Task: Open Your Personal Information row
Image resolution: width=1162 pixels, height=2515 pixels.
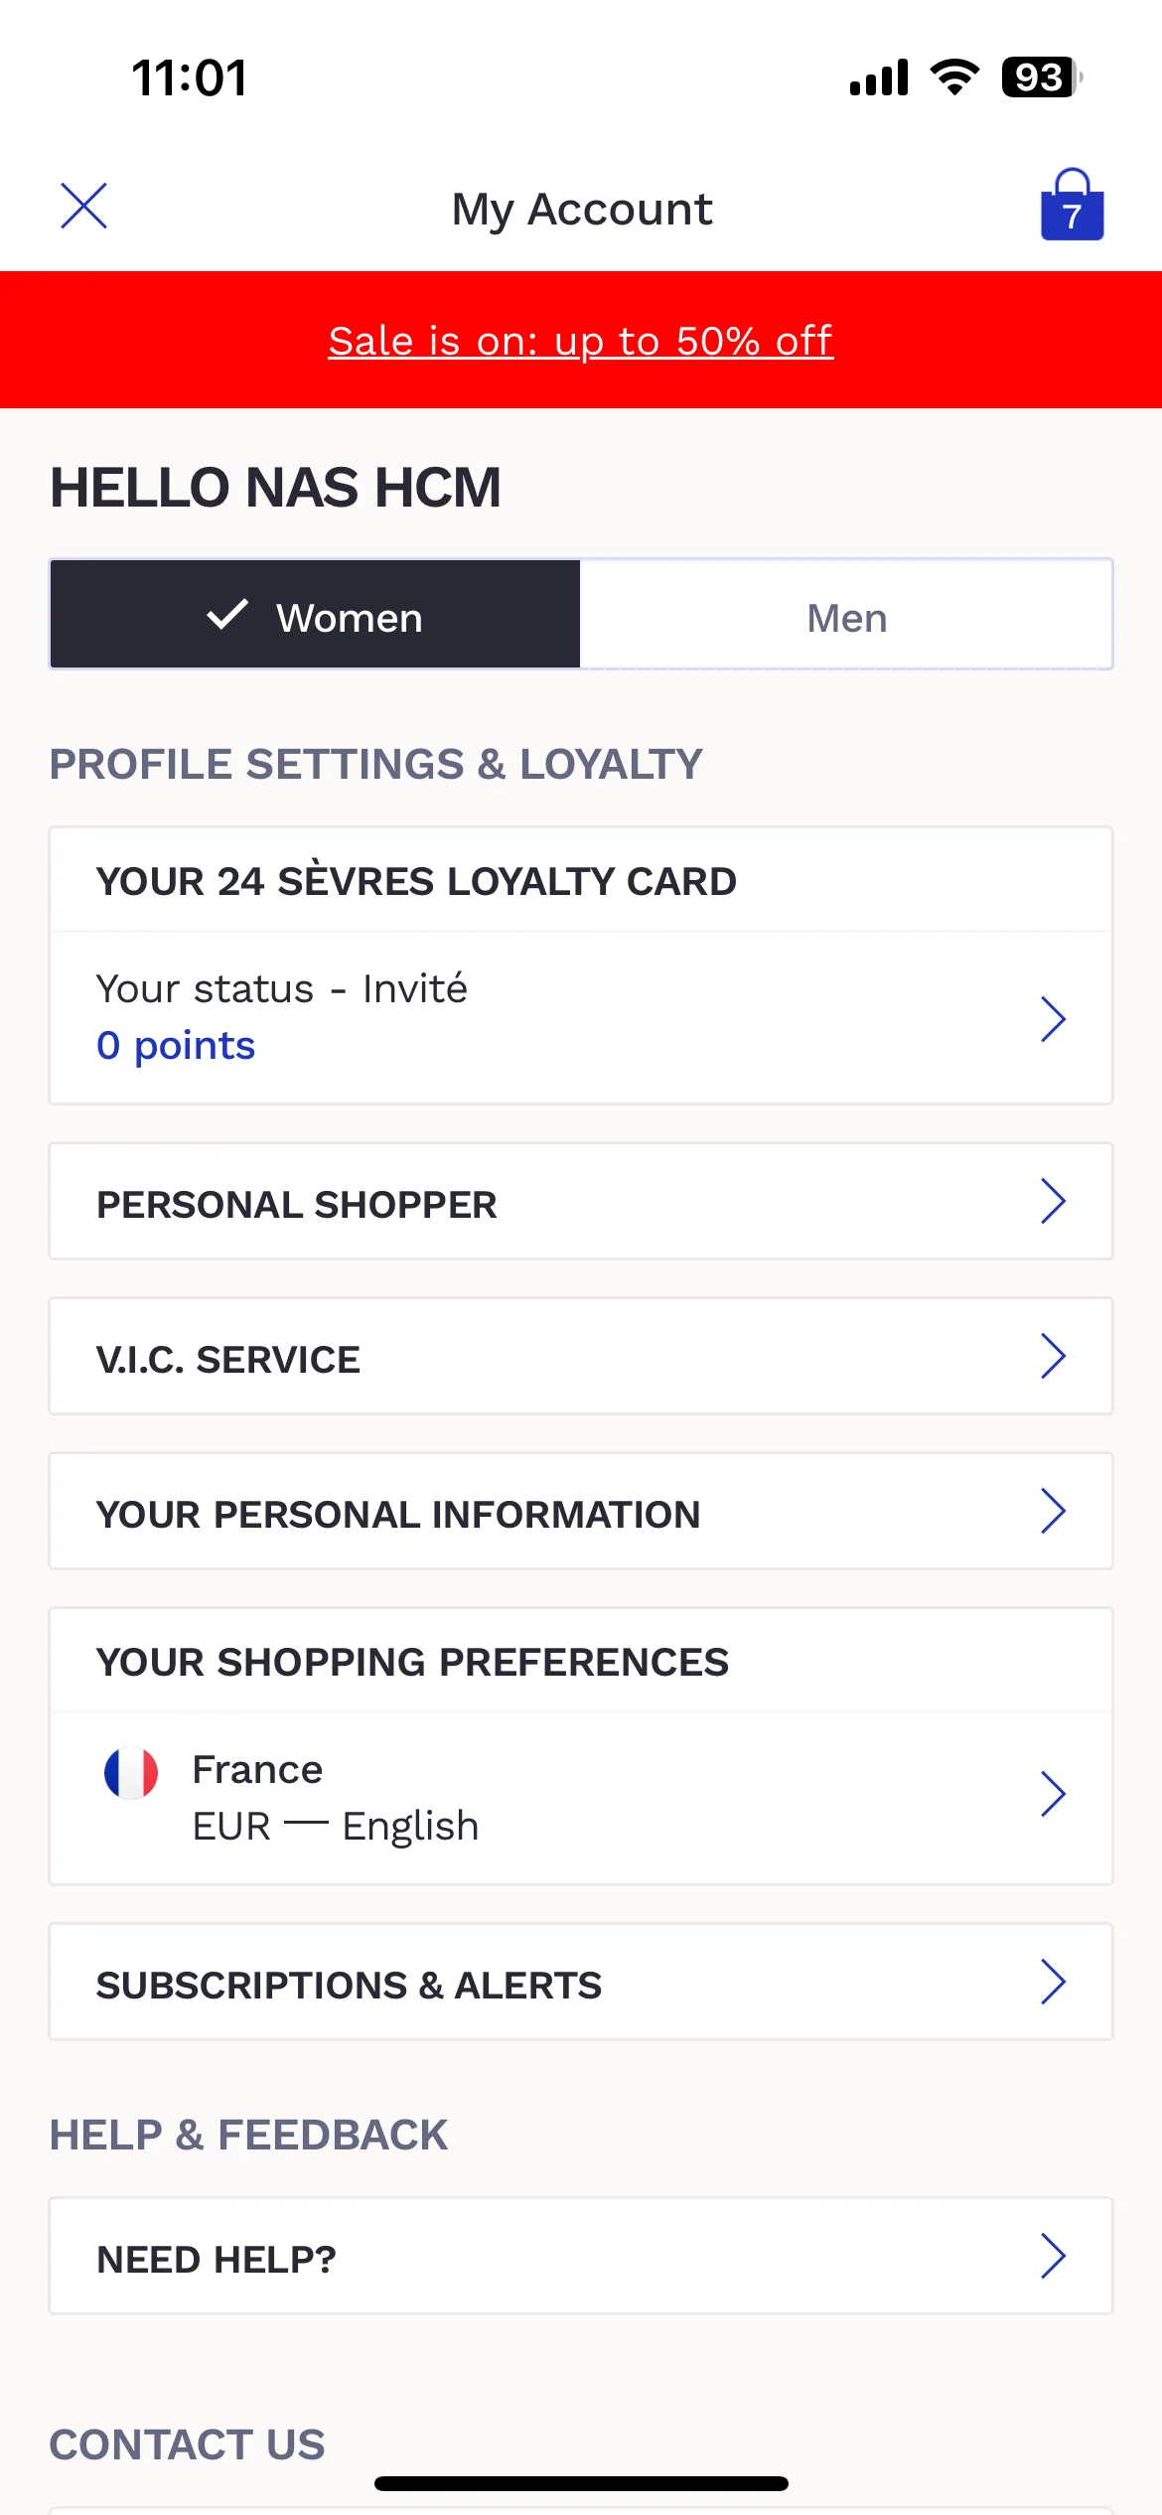Action: 581,1511
